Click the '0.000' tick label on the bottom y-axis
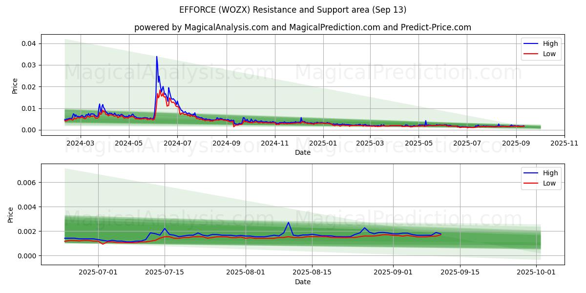This screenshot has height=293, width=586. [27, 256]
